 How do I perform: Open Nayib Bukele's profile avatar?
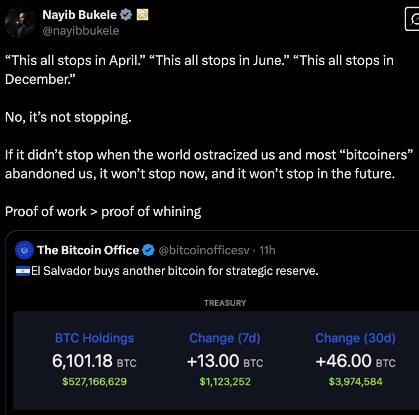[x=20, y=22]
